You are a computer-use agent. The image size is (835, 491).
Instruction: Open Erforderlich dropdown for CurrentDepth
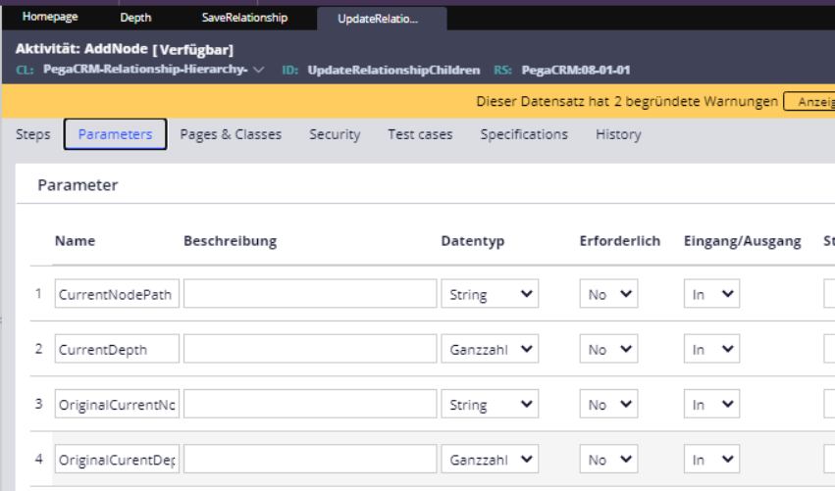point(608,349)
